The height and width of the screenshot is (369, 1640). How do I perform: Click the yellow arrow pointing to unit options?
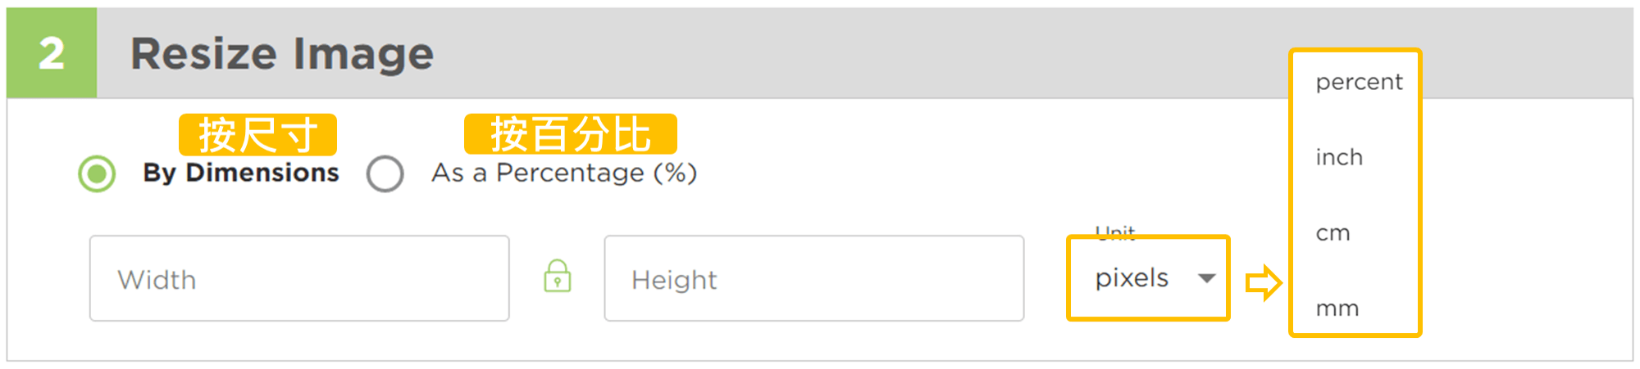coord(1263,283)
